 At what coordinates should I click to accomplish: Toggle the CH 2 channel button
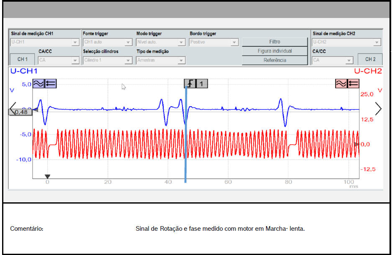(370, 59)
